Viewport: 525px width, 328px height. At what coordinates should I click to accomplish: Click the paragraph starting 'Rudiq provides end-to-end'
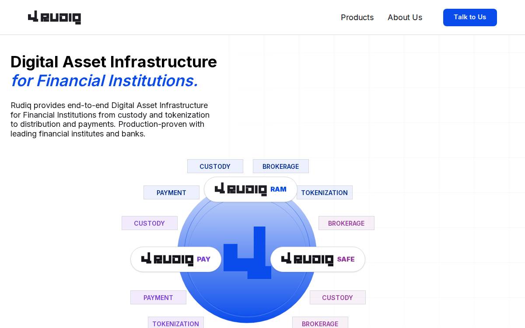tap(110, 119)
